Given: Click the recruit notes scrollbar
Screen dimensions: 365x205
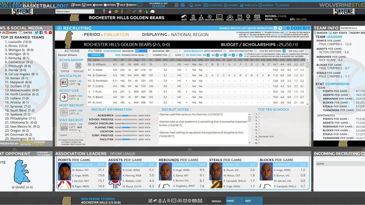Looking at the screenshot, I should coord(250,129).
